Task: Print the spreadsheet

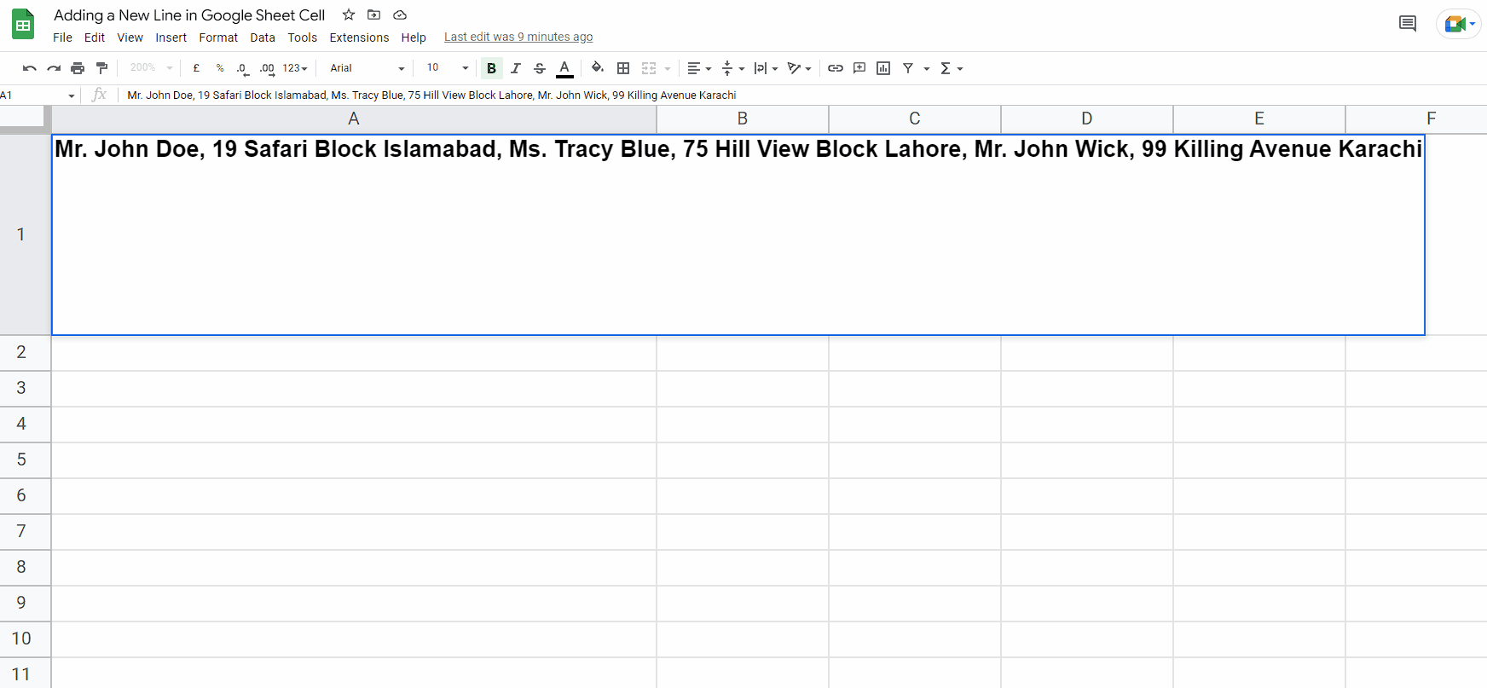Action: [x=78, y=68]
